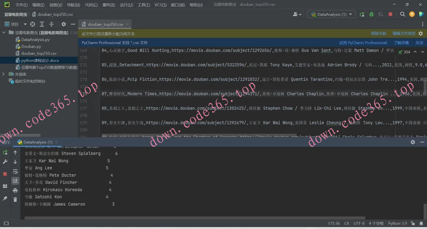The height and width of the screenshot is (229, 427).
Task: Open Search Everywhere magnifier icon
Action: 402,15
